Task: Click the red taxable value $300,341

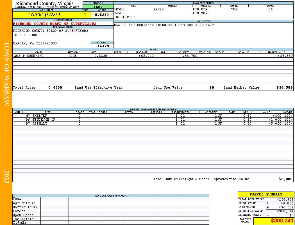Action: [282, 221]
